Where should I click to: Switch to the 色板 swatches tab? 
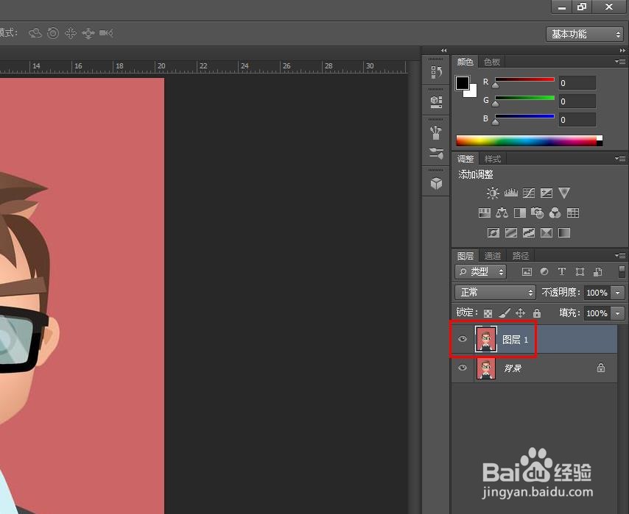point(492,62)
